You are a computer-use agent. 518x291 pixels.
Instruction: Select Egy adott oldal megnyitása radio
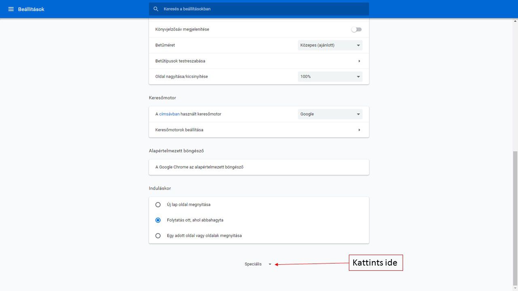click(x=158, y=236)
